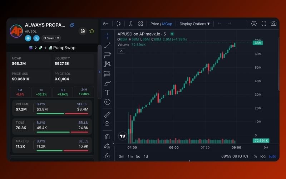Click the 08:59:08 (UTC) timezone clock
286x179 pixels.
(235, 156)
